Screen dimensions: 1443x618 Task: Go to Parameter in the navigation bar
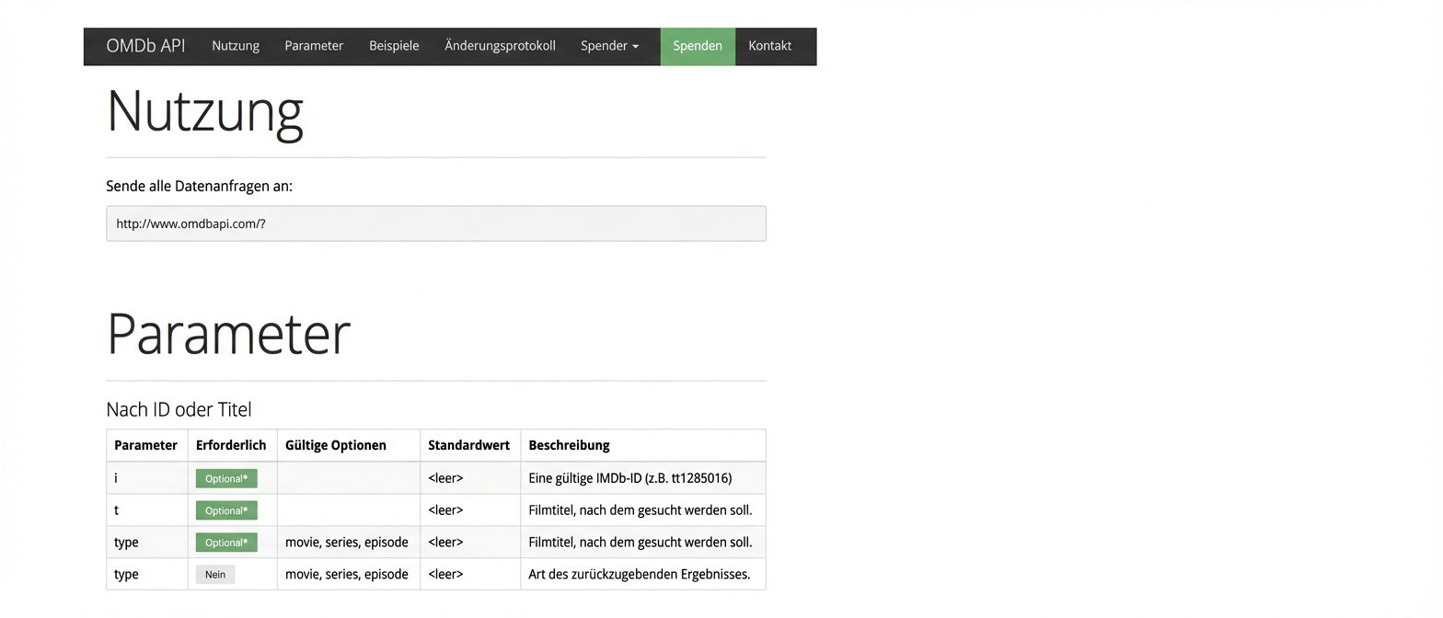[x=314, y=46]
